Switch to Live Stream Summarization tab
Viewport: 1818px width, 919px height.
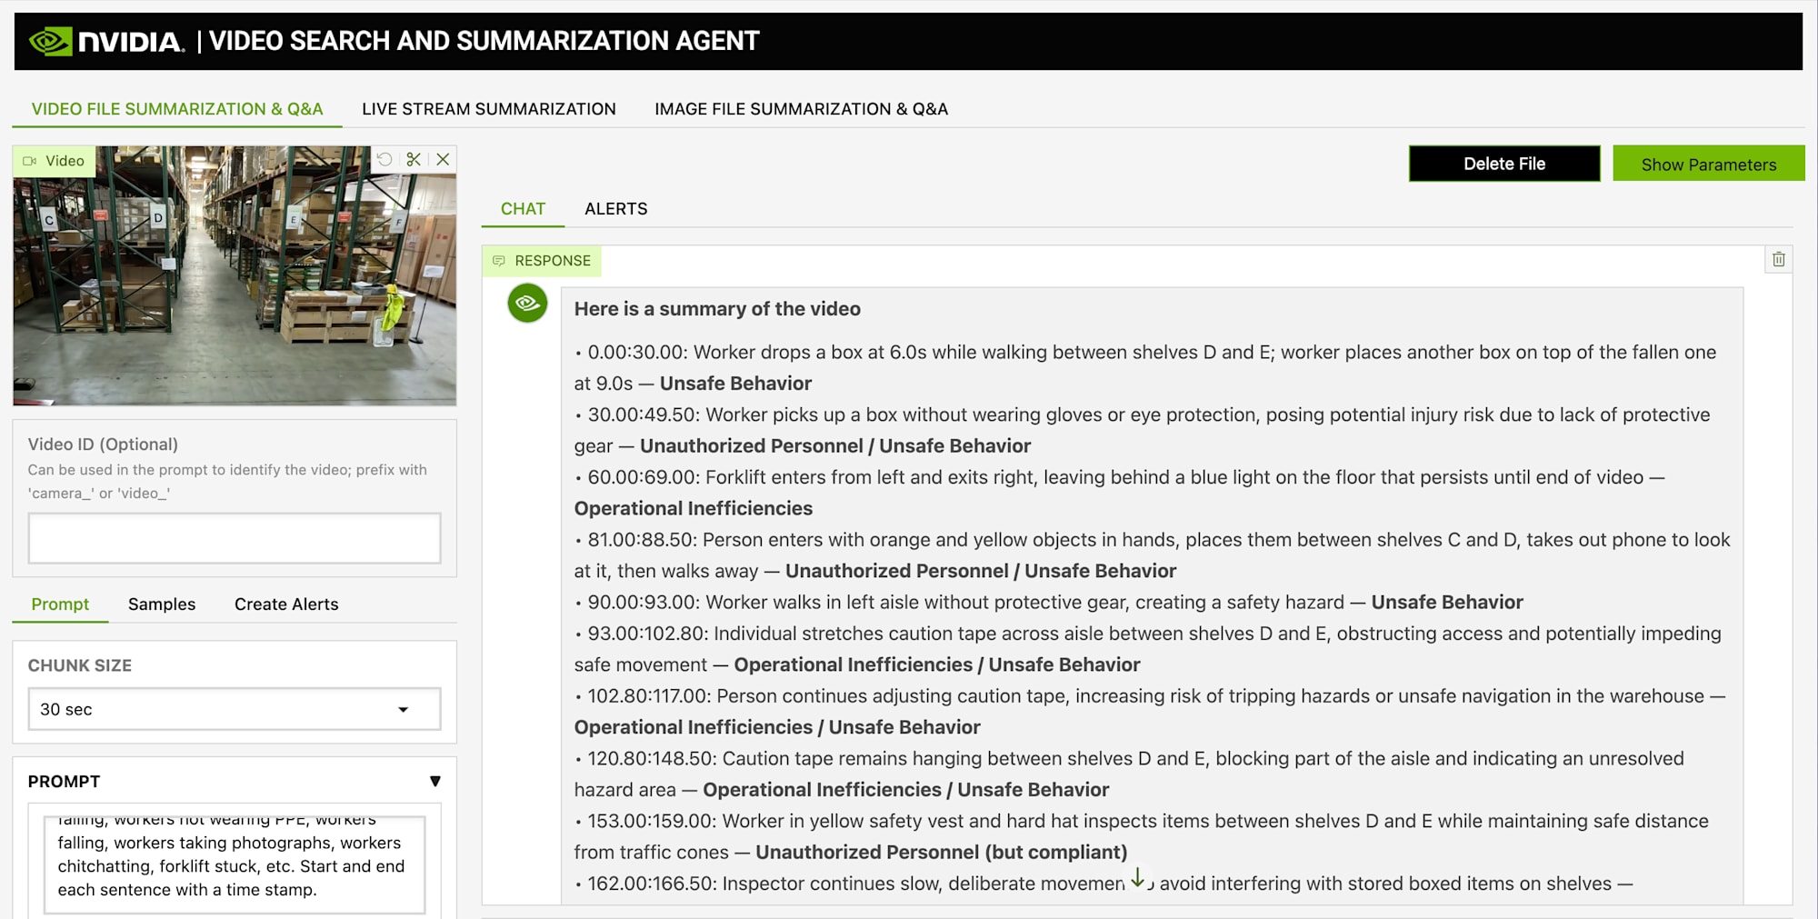pyautogui.click(x=488, y=109)
